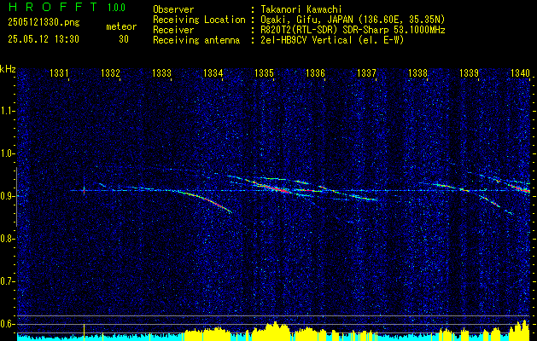Click the gray frequency range bar near 0.9 kHz
Viewport: 537px width, 341px height.
(x=16, y=197)
